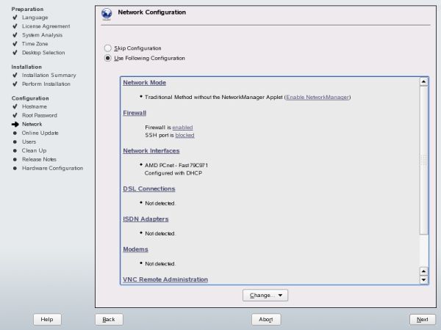Open DSL Connections section link

point(149,188)
